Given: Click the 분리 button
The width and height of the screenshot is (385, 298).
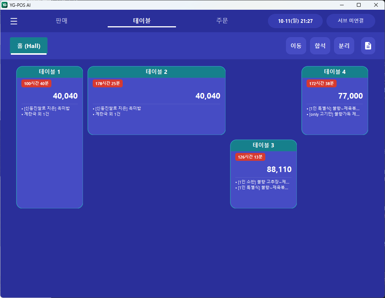Looking at the screenshot, I should click(344, 46).
